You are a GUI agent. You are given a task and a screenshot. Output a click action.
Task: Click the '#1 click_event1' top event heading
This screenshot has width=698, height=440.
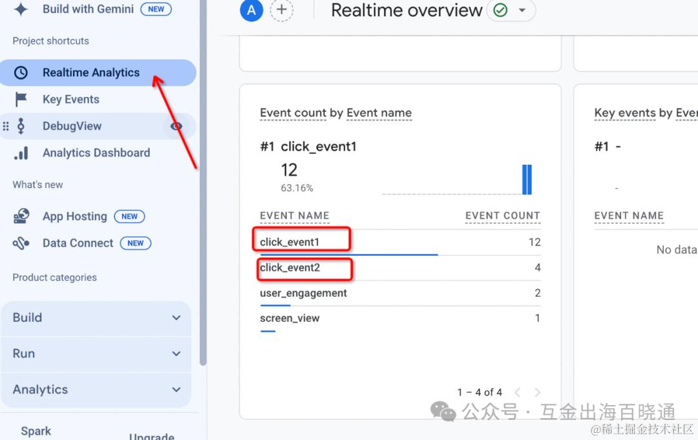[308, 147]
